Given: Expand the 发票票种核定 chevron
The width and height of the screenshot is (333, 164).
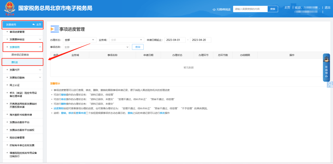Looking at the screenshot, I should (40, 39).
